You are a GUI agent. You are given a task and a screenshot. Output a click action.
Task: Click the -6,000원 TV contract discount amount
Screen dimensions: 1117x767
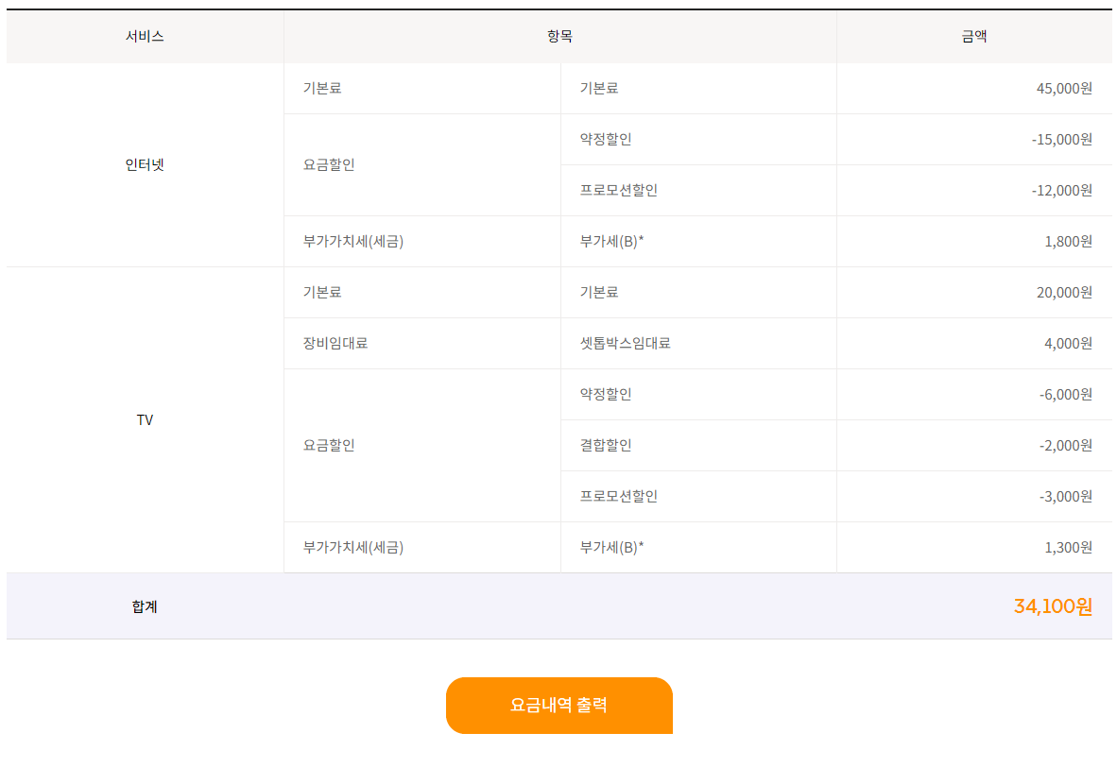pyautogui.click(x=1065, y=394)
